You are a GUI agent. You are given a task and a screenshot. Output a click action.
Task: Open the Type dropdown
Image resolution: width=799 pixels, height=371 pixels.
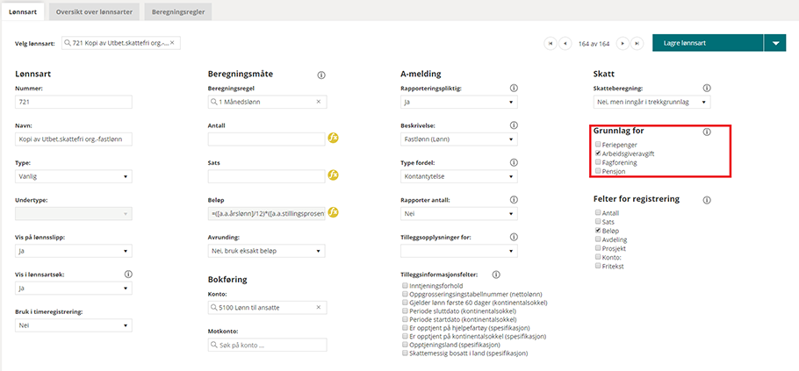(74, 176)
